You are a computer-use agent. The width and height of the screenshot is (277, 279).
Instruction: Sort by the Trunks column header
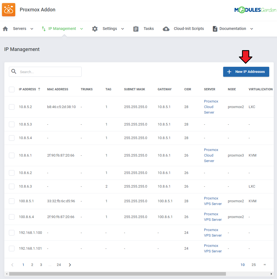point(87,89)
